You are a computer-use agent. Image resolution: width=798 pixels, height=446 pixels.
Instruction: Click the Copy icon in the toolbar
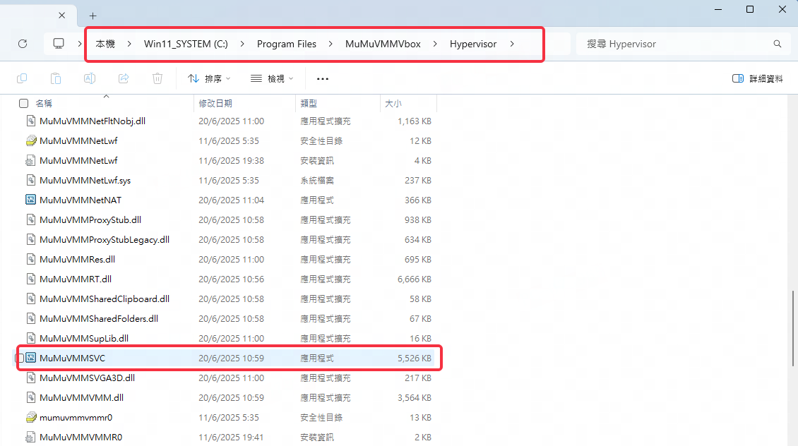tap(22, 78)
